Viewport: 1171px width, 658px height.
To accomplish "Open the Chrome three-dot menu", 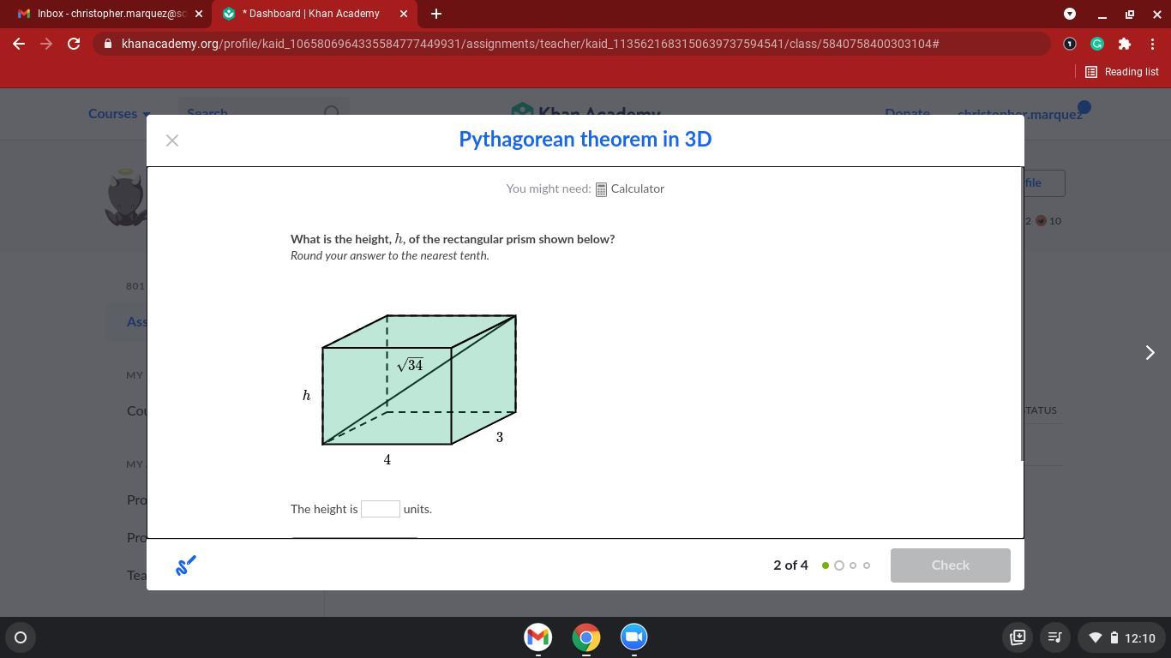I will click(x=1152, y=44).
